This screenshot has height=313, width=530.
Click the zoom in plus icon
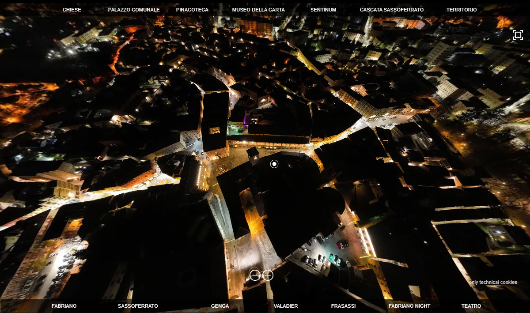268,275
